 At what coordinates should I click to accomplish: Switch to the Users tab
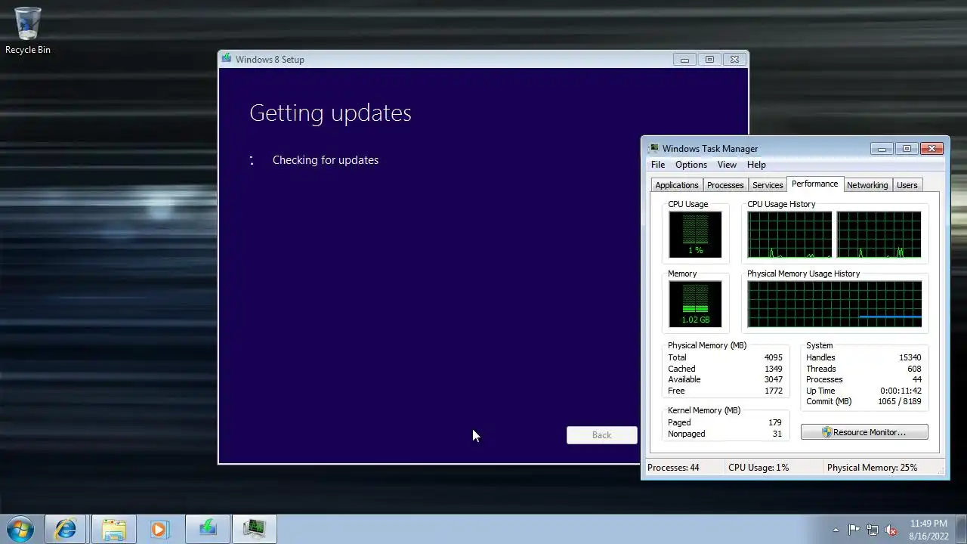907,185
